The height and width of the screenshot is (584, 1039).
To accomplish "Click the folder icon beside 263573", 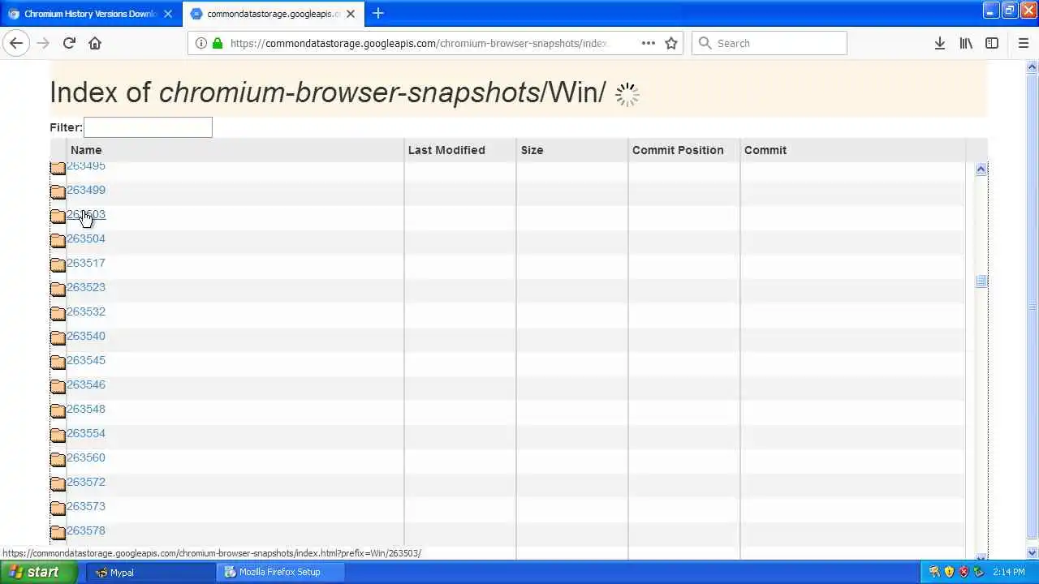I will click(58, 509).
